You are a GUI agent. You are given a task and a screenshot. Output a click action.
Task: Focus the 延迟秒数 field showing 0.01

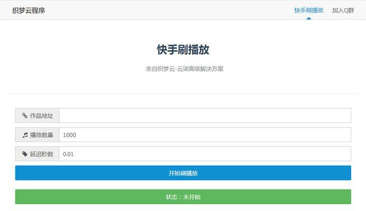pyautogui.click(x=205, y=154)
